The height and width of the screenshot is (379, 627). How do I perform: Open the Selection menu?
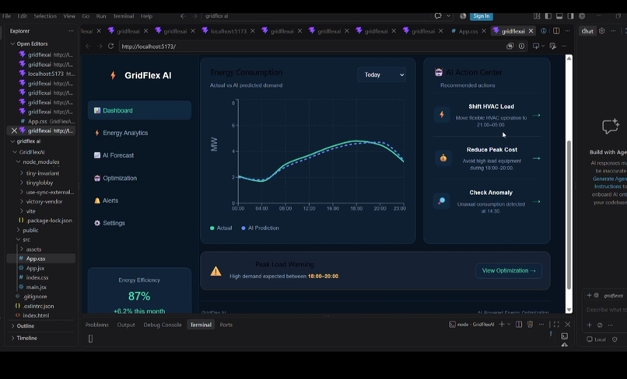pyautogui.click(x=45, y=16)
